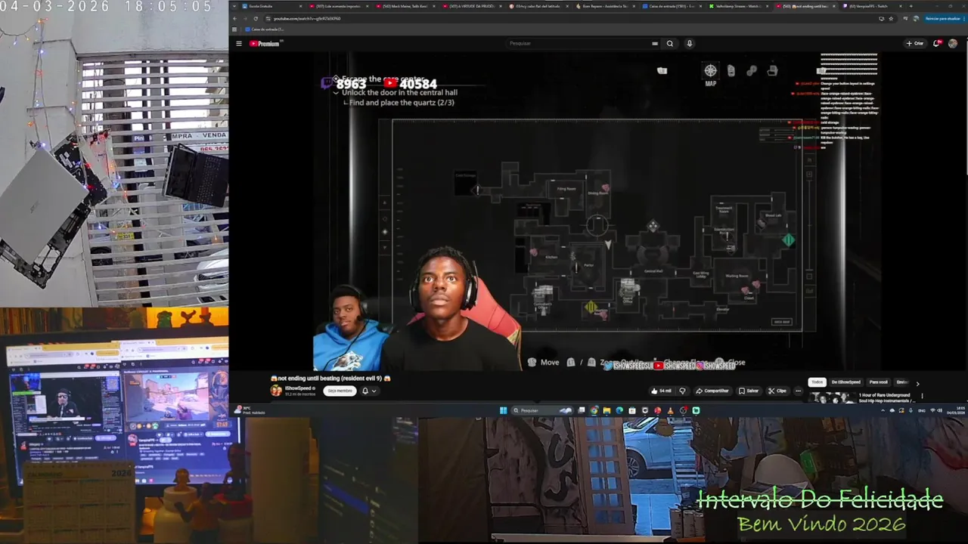Screen dimensions: 968x544
Task: Dislike the video with thumbs-down button
Action: (x=682, y=391)
